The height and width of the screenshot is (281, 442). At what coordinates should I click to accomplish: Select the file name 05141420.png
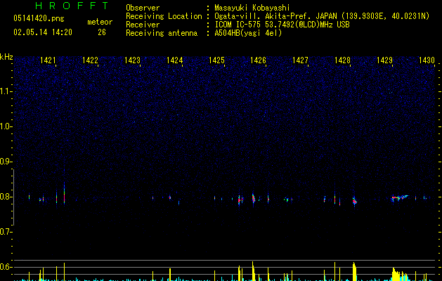point(39,19)
